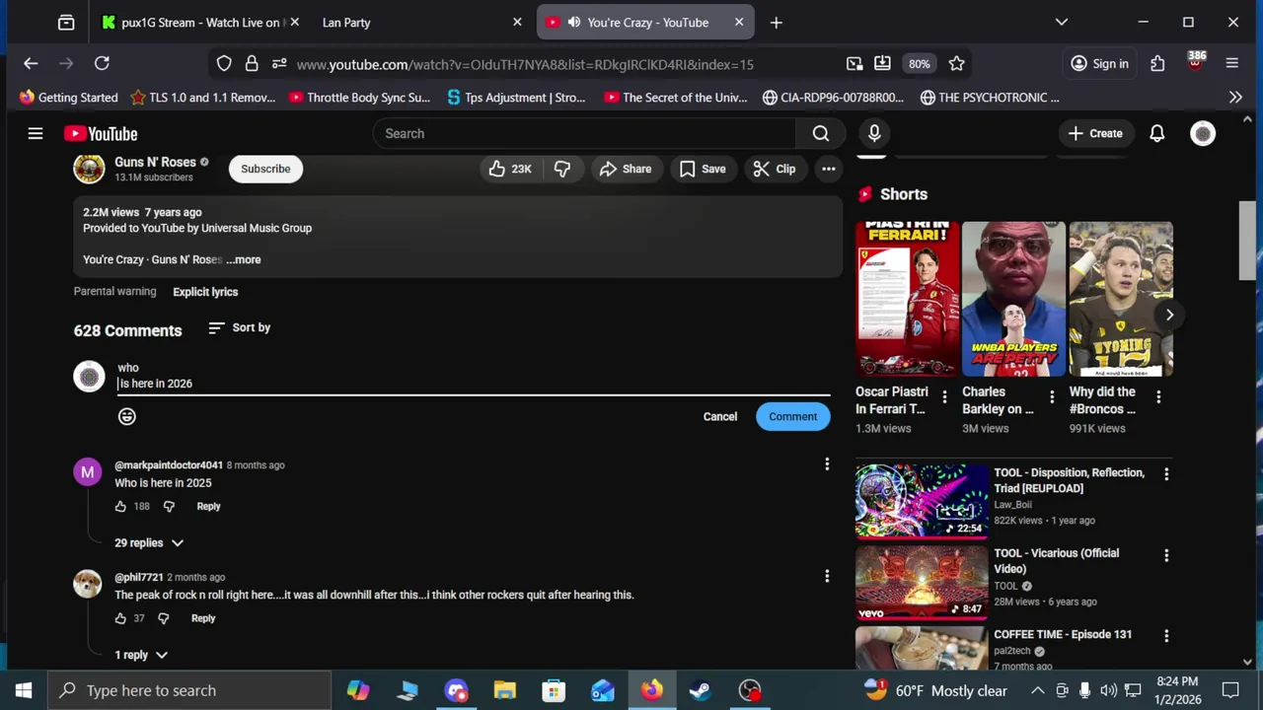Go to YouTube home logo
The image size is (1263, 710).
(101, 133)
